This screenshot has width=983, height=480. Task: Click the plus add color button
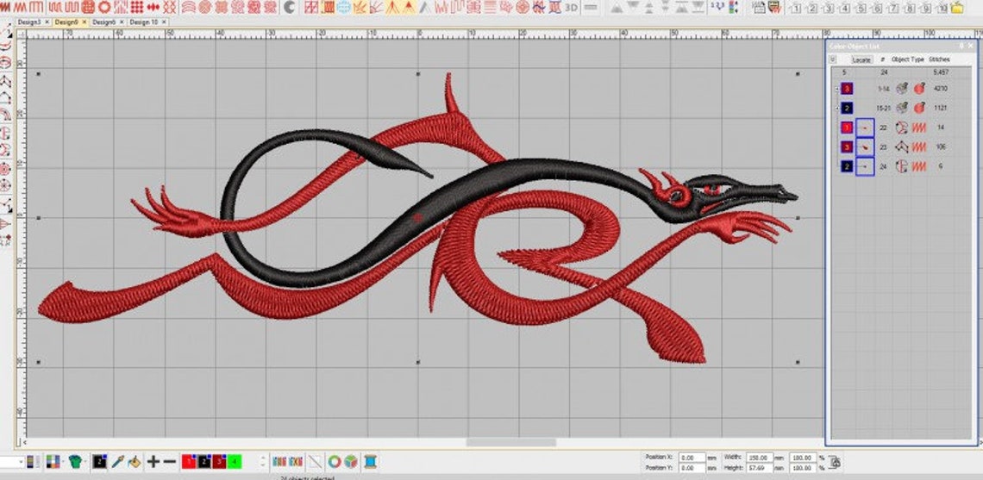pyautogui.click(x=153, y=463)
